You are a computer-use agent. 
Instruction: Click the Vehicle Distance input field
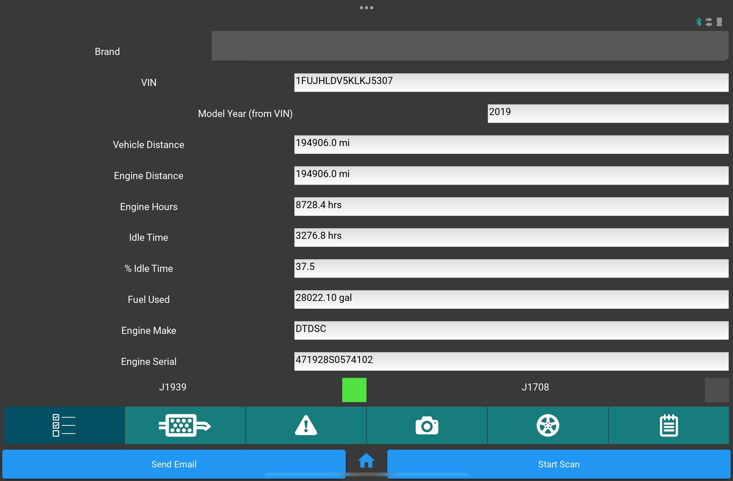point(511,144)
